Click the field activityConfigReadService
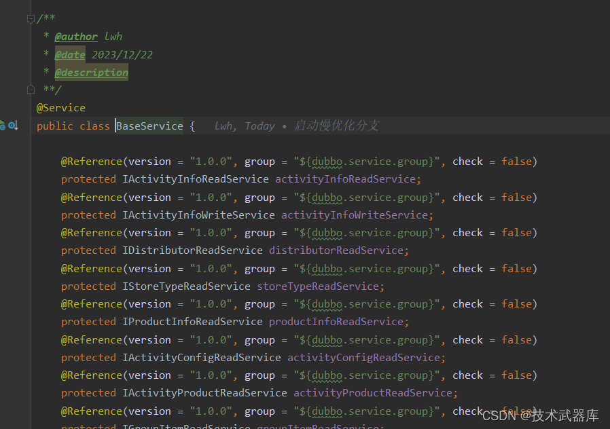The width and height of the screenshot is (610, 429). 363,358
